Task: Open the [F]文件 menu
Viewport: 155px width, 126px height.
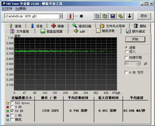Action: tap(7, 9)
